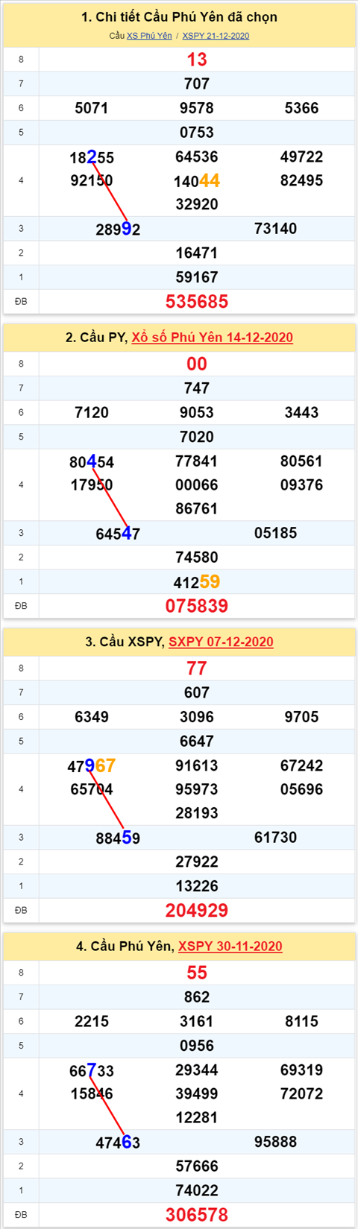The width and height of the screenshot is (358, 1229).
Task: Click the special prize 535685
Action: click(197, 301)
